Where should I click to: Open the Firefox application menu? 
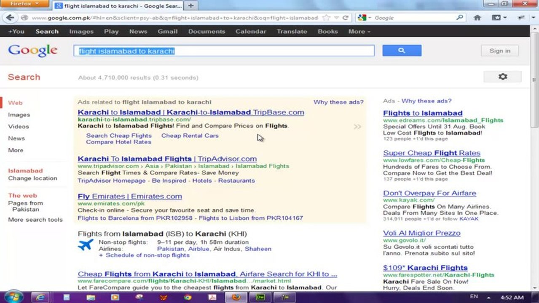click(x=24, y=4)
